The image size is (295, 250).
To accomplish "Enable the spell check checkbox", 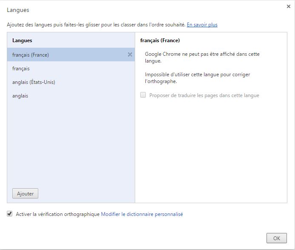I will [10, 214].
